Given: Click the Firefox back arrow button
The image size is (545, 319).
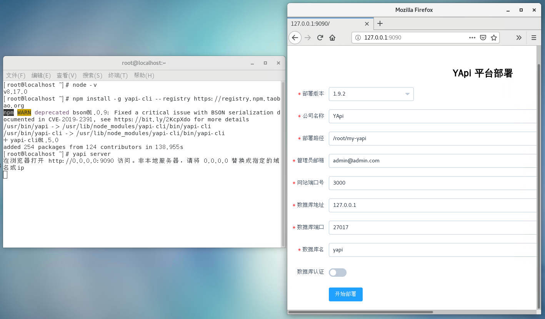Looking at the screenshot, I should 295,38.
